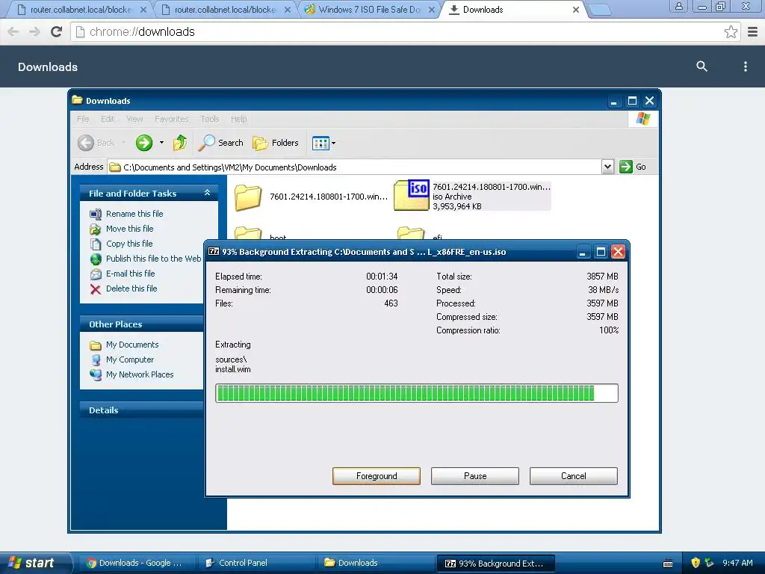The height and width of the screenshot is (574, 765).
Task: Click the network connection tray icon
Action: (710, 563)
